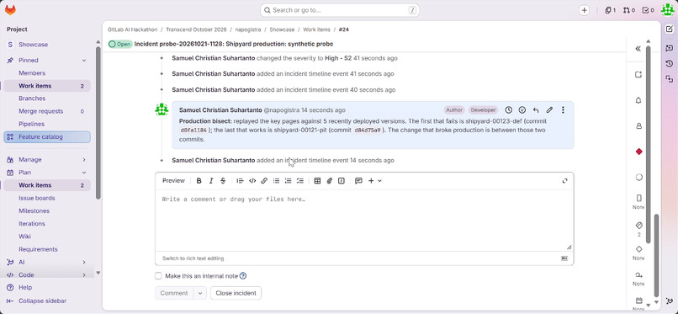Open Feature catalog in the sidebar
678x314 pixels.
coord(48,137)
